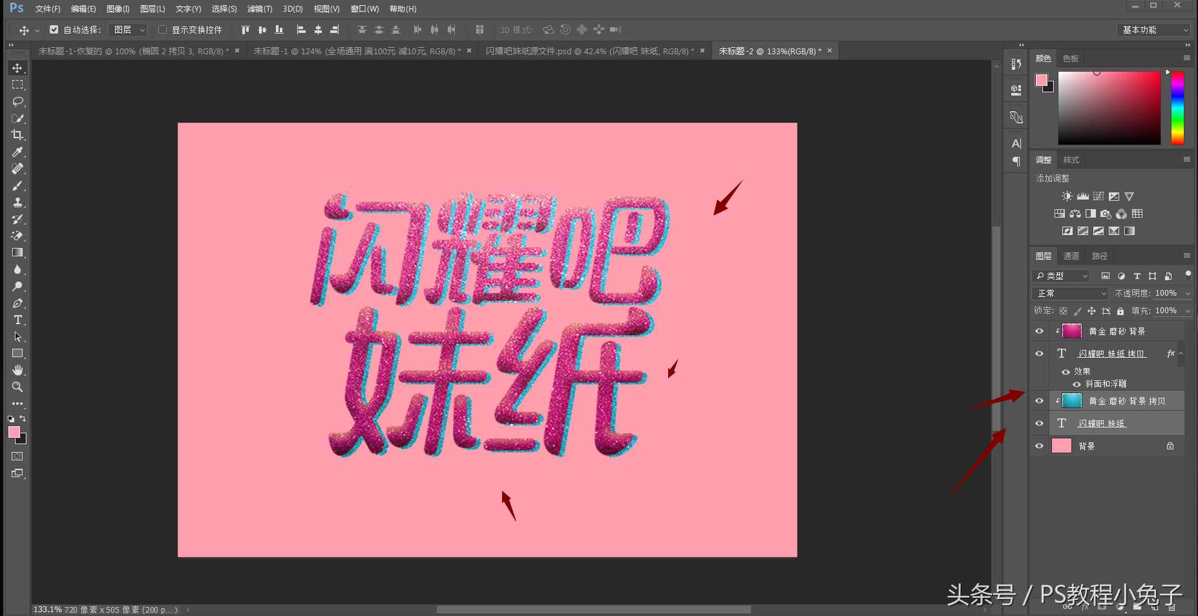1198x616 pixels.
Task: Open the 不透明度 opacity dropdown
Action: pos(1188,293)
